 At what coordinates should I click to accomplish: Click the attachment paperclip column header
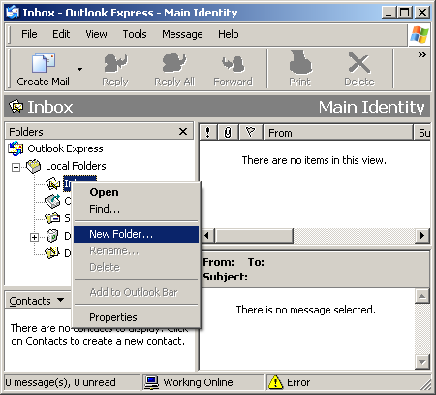[228, 132]
